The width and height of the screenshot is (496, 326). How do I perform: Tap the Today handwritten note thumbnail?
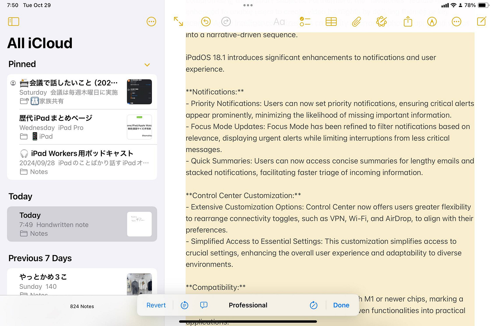[139, 224]
